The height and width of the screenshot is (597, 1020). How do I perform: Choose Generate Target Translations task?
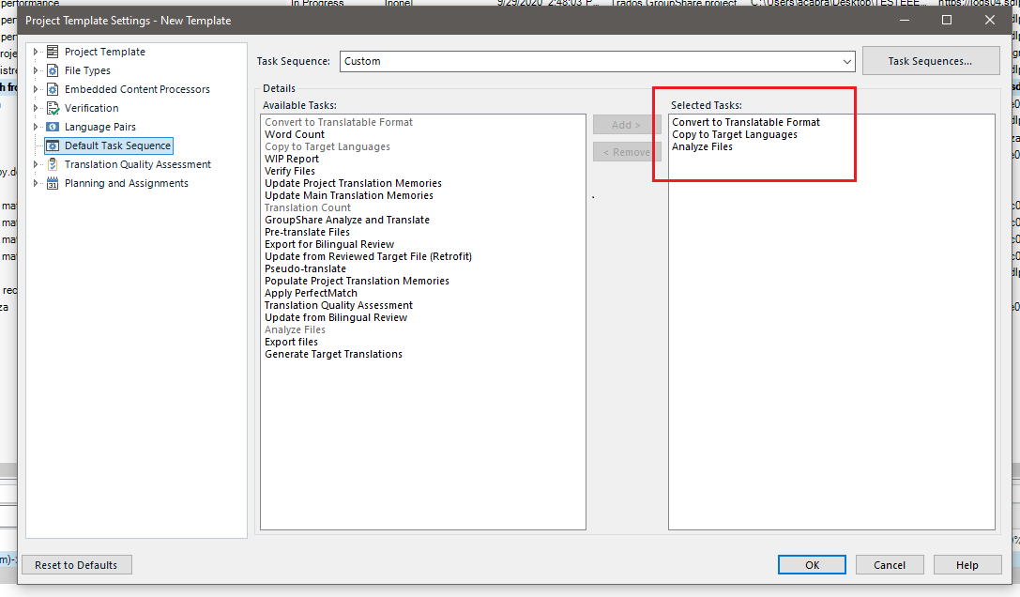(333, 354)
